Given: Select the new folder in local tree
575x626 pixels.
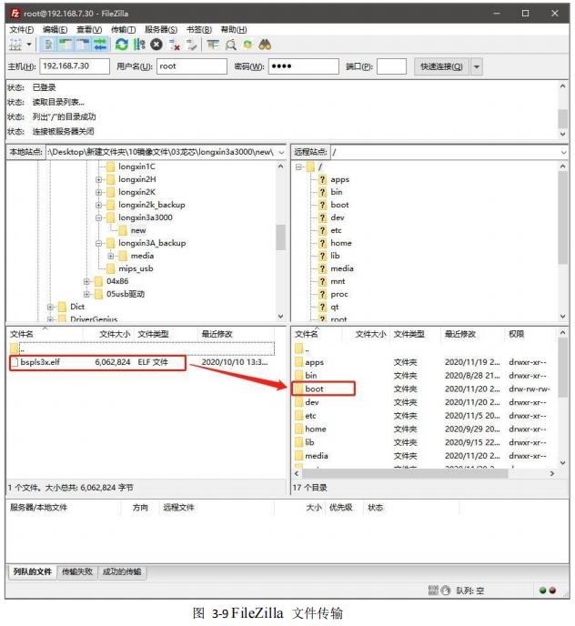Looking at the screenshot, I should (x=138, y=231).
